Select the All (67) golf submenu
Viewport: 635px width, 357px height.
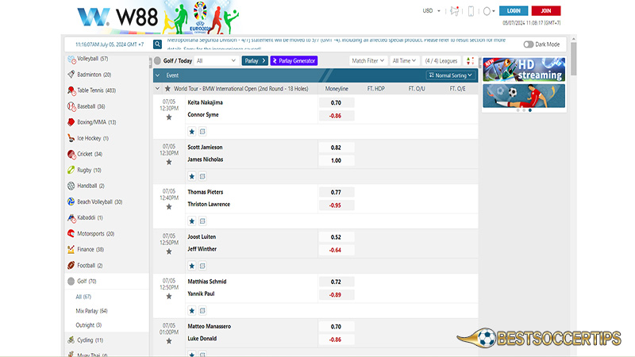tap(83, 297)
